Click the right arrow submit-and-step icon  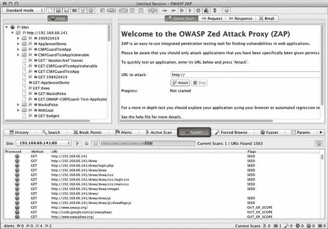pos(165,10)
